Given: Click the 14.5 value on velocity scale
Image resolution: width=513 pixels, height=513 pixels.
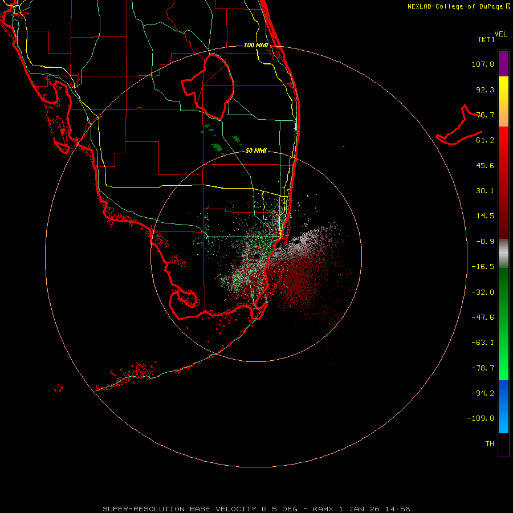Looking at the screenshot, I should pos(485,216).
